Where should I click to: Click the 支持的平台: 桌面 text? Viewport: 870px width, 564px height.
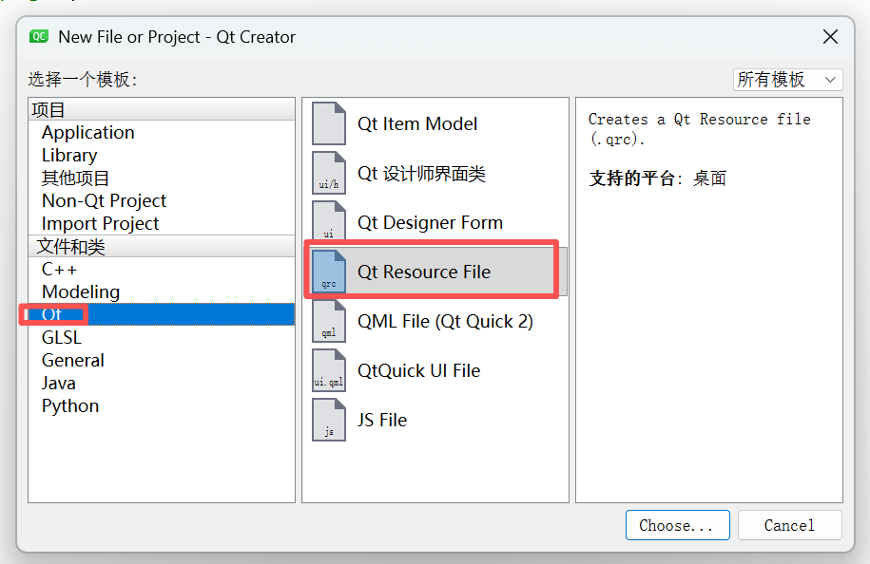point(658,179)
